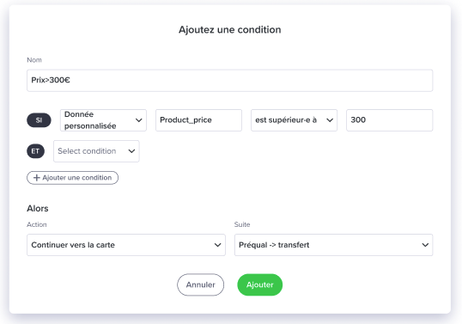This screenshot has width=462, height=324.
Task: Click chevron of Donnée personnalisée dropdown
Action: (138, 120)
